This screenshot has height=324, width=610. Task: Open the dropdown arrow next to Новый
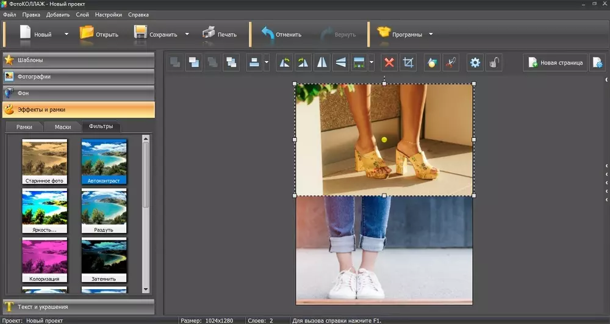click(66, 34)
